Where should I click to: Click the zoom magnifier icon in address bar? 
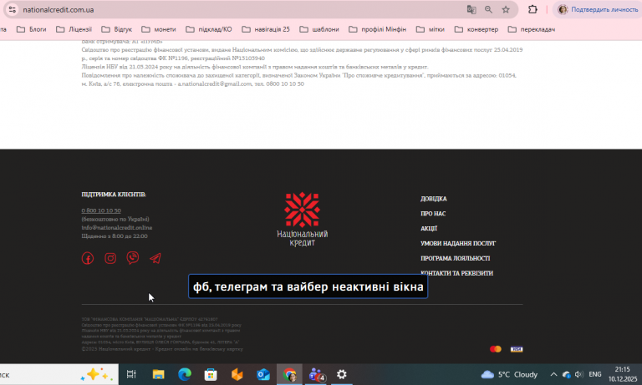click(x=488, y=9)
